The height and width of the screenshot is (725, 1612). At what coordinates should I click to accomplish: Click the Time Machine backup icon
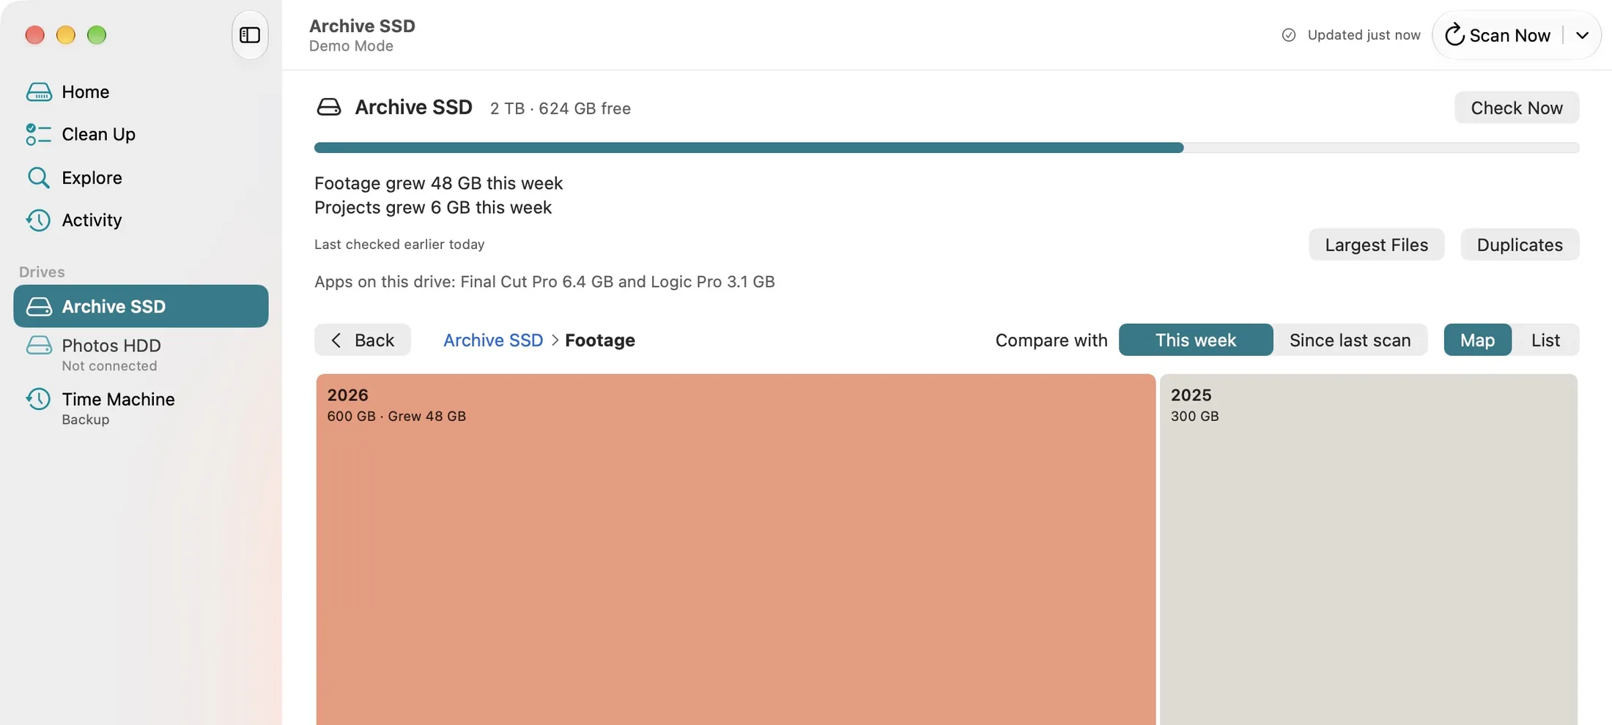click(39, 399)
